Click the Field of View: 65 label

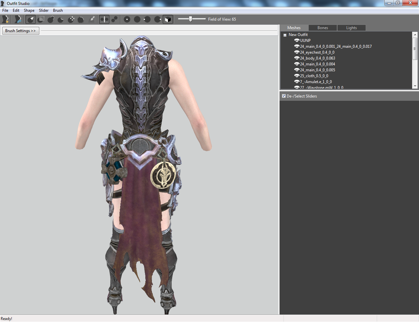(222, 19)
